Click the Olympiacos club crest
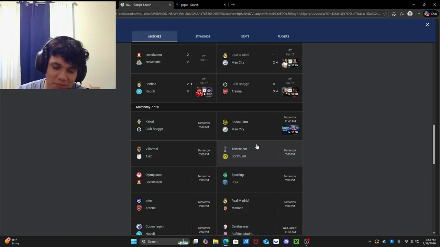Image resolution: width=440 pixels, height=247 pixels. pyautogui.click(x=139, y=175)
